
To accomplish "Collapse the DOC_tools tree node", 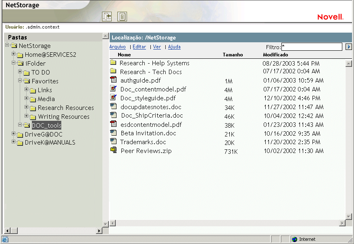I will [x=20, y=124].
